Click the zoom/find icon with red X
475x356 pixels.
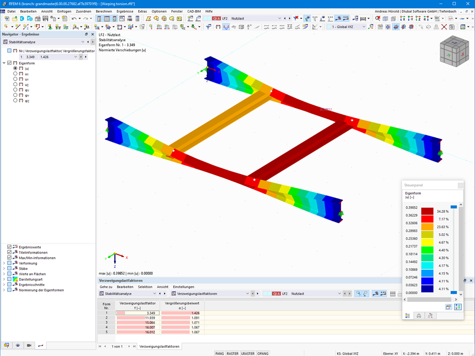pos(378,19)
